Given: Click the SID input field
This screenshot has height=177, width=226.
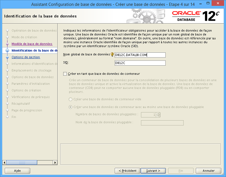Looking at the screenshot, I should pyautogui.click(x=140, y=63).
